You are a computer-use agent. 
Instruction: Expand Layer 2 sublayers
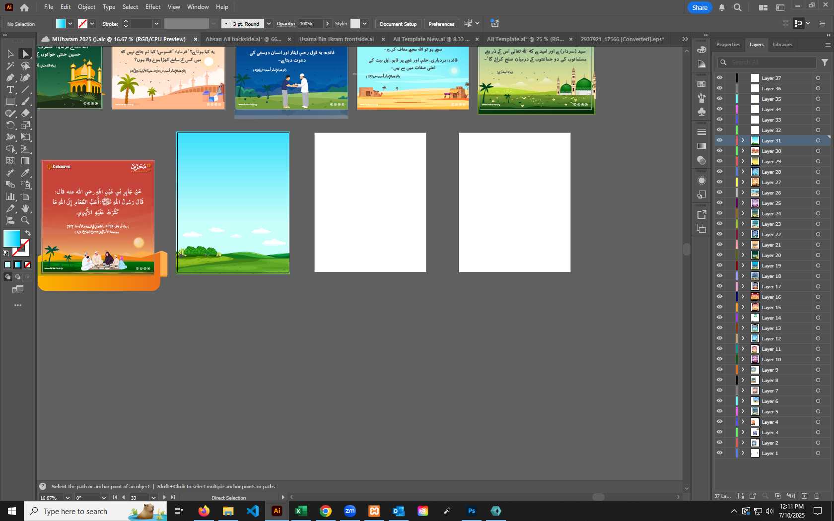(743, 443)
